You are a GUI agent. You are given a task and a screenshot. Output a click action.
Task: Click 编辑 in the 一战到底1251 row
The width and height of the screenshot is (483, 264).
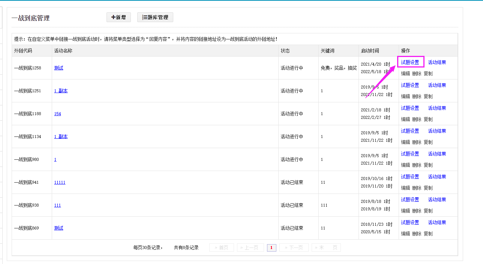(405, 96)
